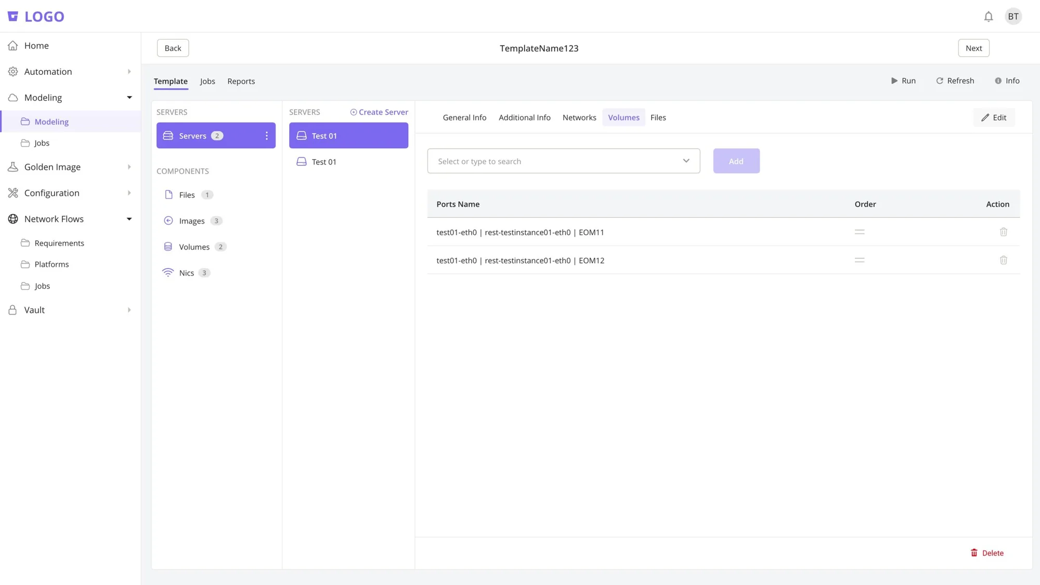Open the volume selection dropdown arrow
This screenshot has width=1040, height=585.
coord(686,161)
